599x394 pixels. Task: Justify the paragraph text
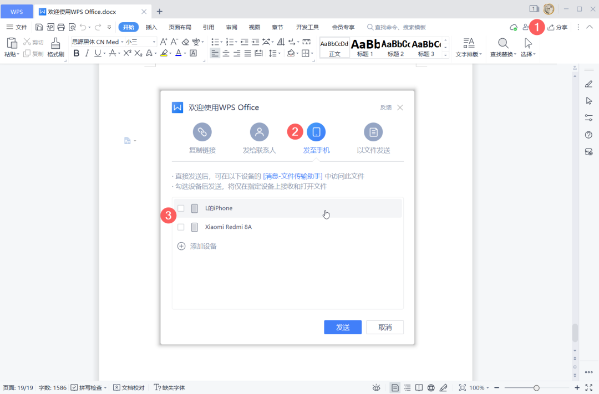(248, 53)
